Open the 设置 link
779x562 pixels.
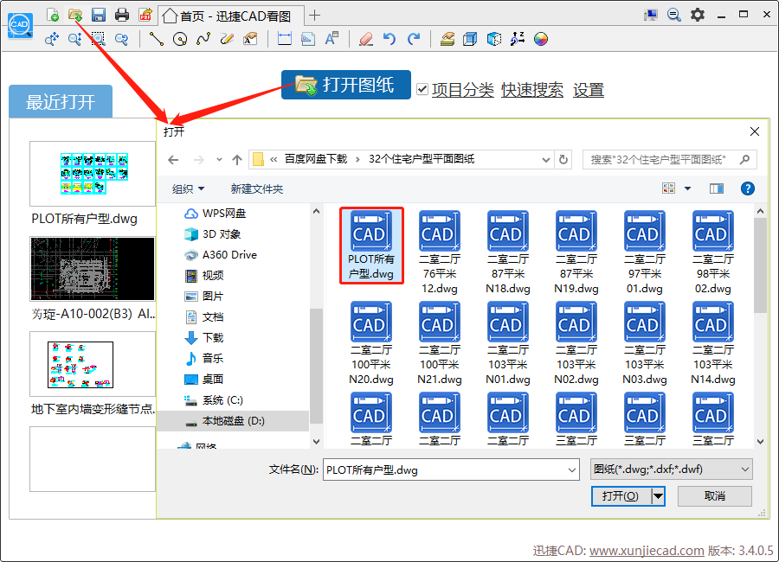(x=589, y=90)
